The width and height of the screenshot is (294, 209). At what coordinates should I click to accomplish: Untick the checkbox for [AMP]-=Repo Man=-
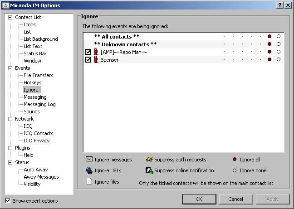[x=88, y=52]
